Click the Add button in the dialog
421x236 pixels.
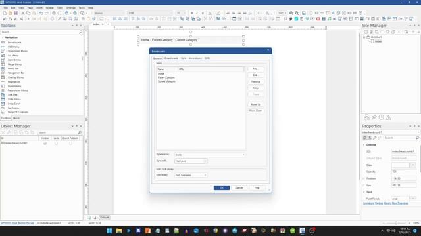[x=255, y=69]
